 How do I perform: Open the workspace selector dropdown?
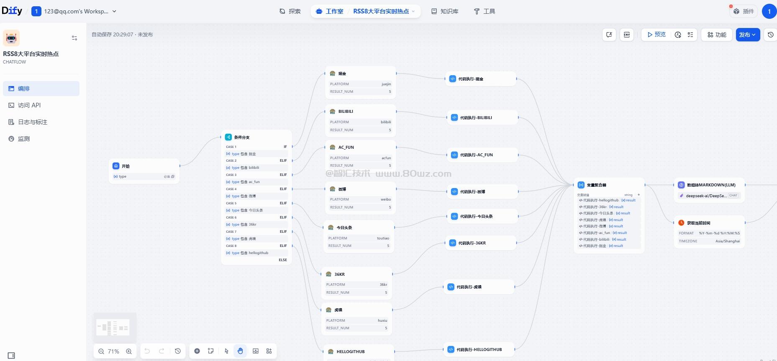click(x=74, y=11)
